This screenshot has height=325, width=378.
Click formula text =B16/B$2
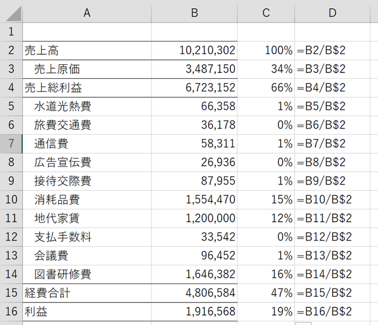[x=324, y=312]
